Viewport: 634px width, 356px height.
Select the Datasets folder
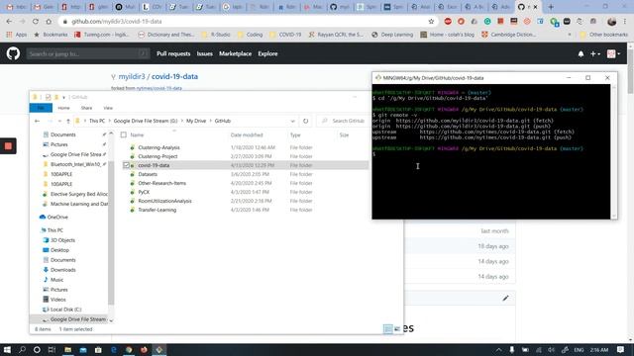[x=148, y=174]
